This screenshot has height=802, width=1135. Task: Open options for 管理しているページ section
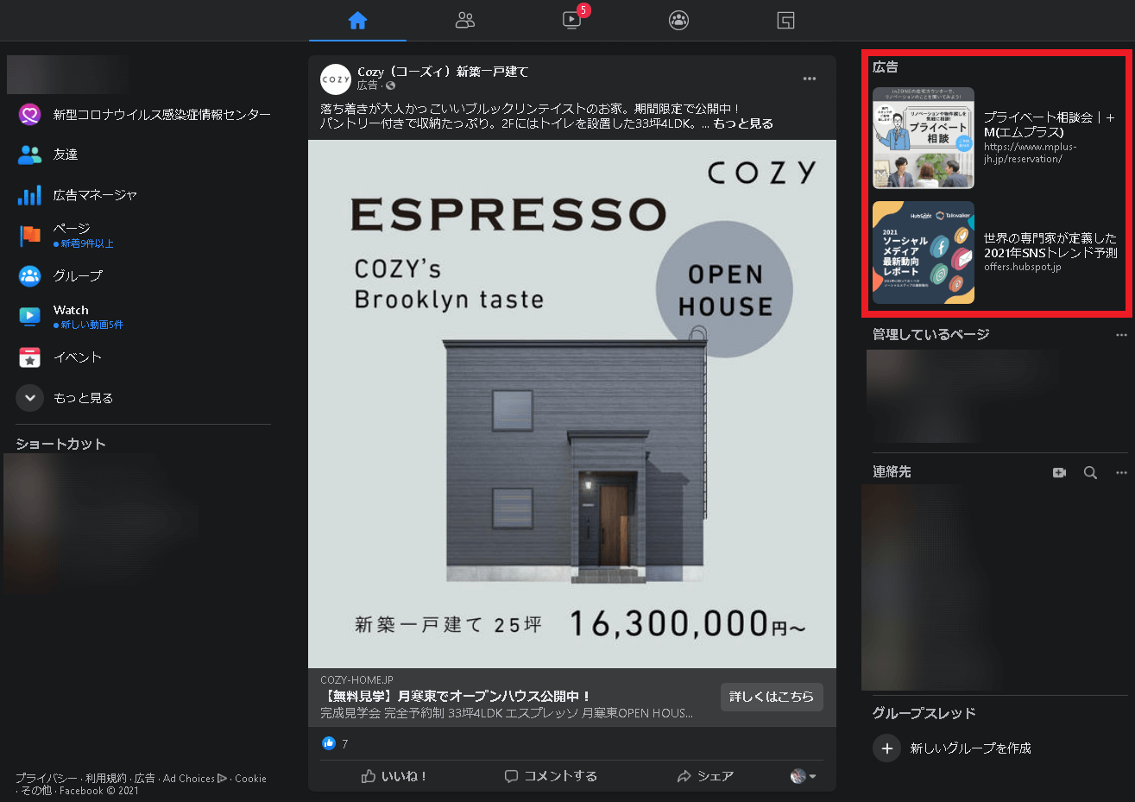tap(1121, 335)
